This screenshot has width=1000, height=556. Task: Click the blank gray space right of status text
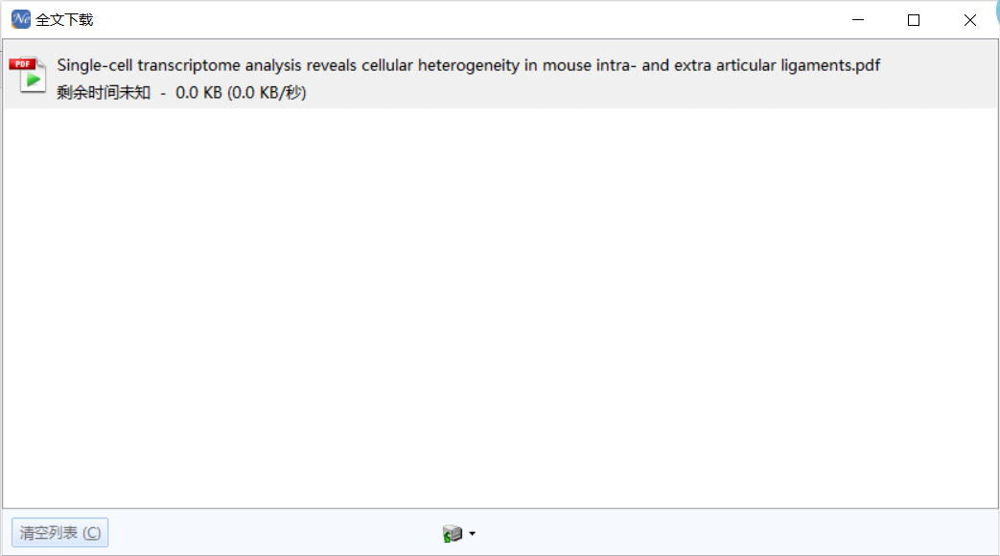[650, 92]
